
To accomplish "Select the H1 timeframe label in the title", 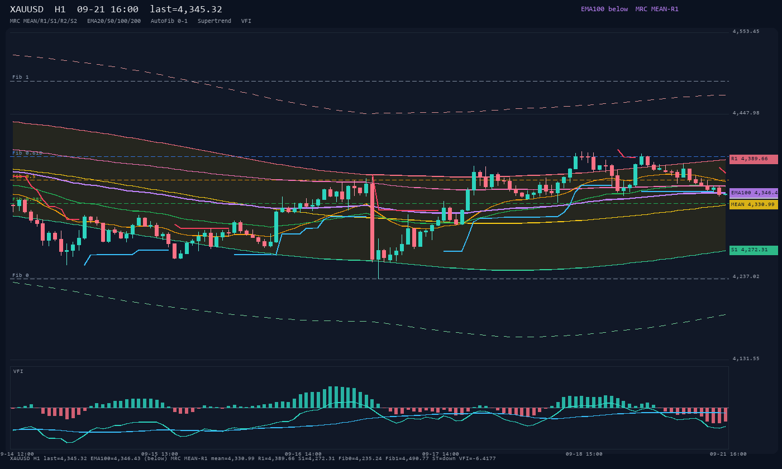I will [x=60, y=9].
